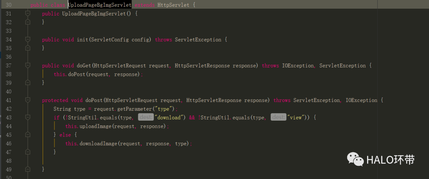Click fold end marker on line 49
This screenshot has height=179, width=429.
pos(27,169)
